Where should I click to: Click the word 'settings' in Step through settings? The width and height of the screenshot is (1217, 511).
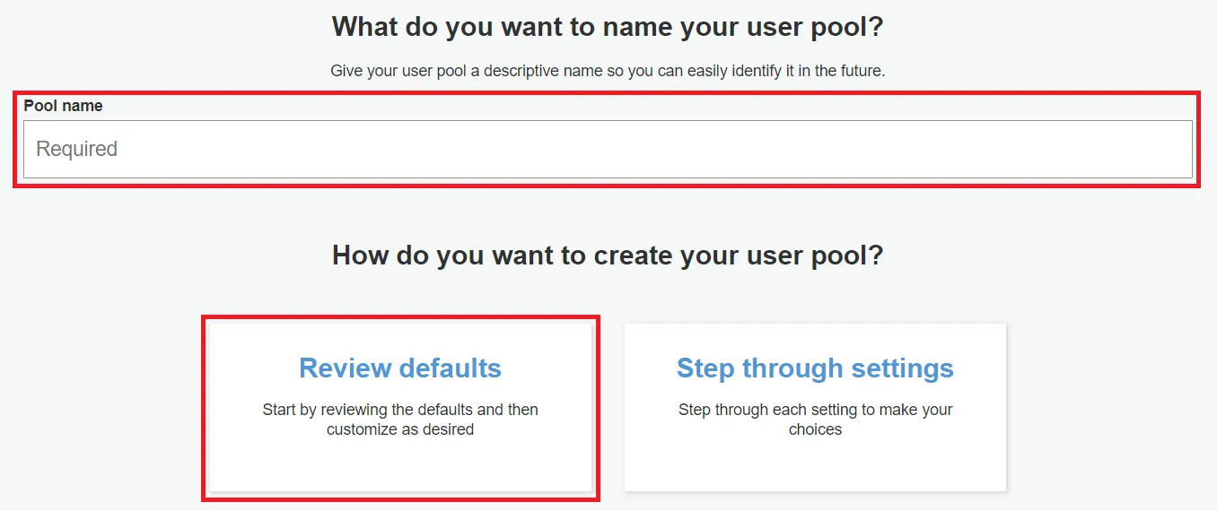[x=902, y=368]
